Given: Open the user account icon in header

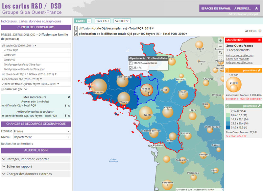Looking at the screenshot, I should point(256,8).
